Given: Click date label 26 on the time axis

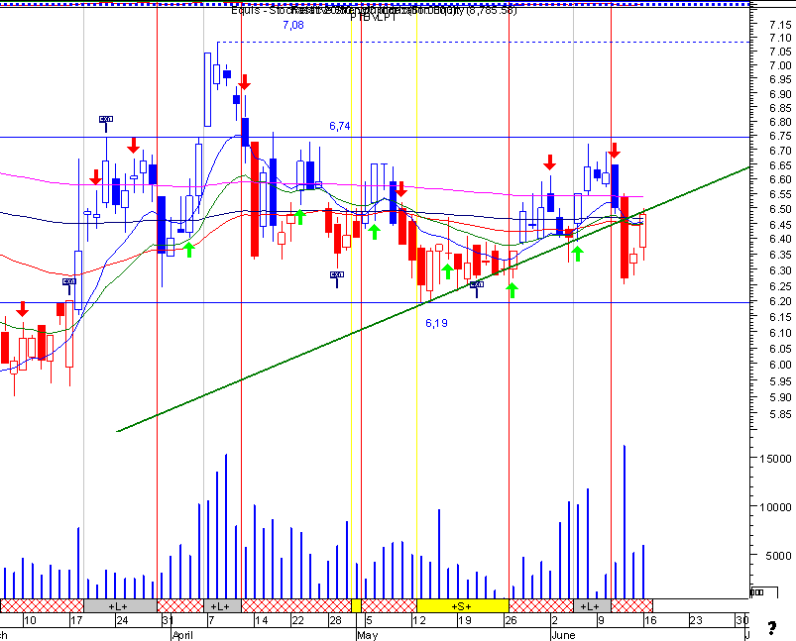Looking at the screenshot, I should (x=511, y=620).
